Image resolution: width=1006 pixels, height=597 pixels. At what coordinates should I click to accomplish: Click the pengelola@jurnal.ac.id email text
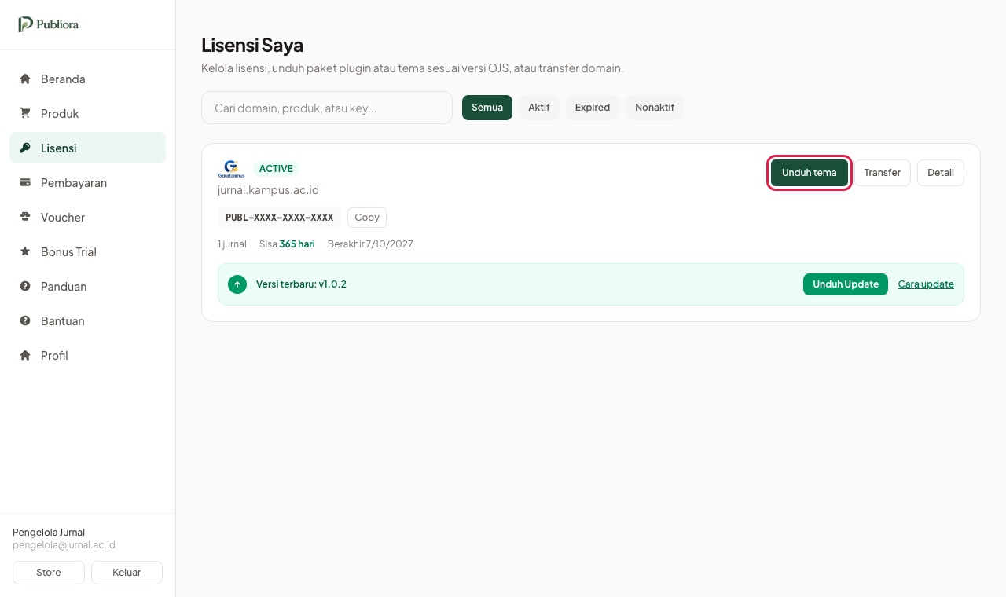click(64, 545)
